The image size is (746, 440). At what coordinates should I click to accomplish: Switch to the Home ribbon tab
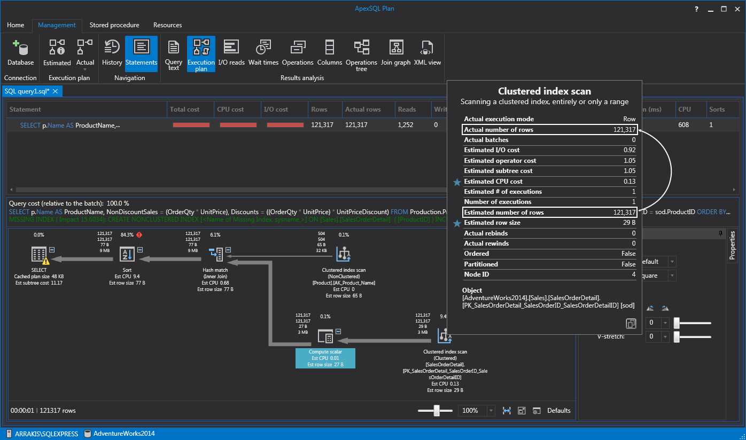tap(15, 25)
